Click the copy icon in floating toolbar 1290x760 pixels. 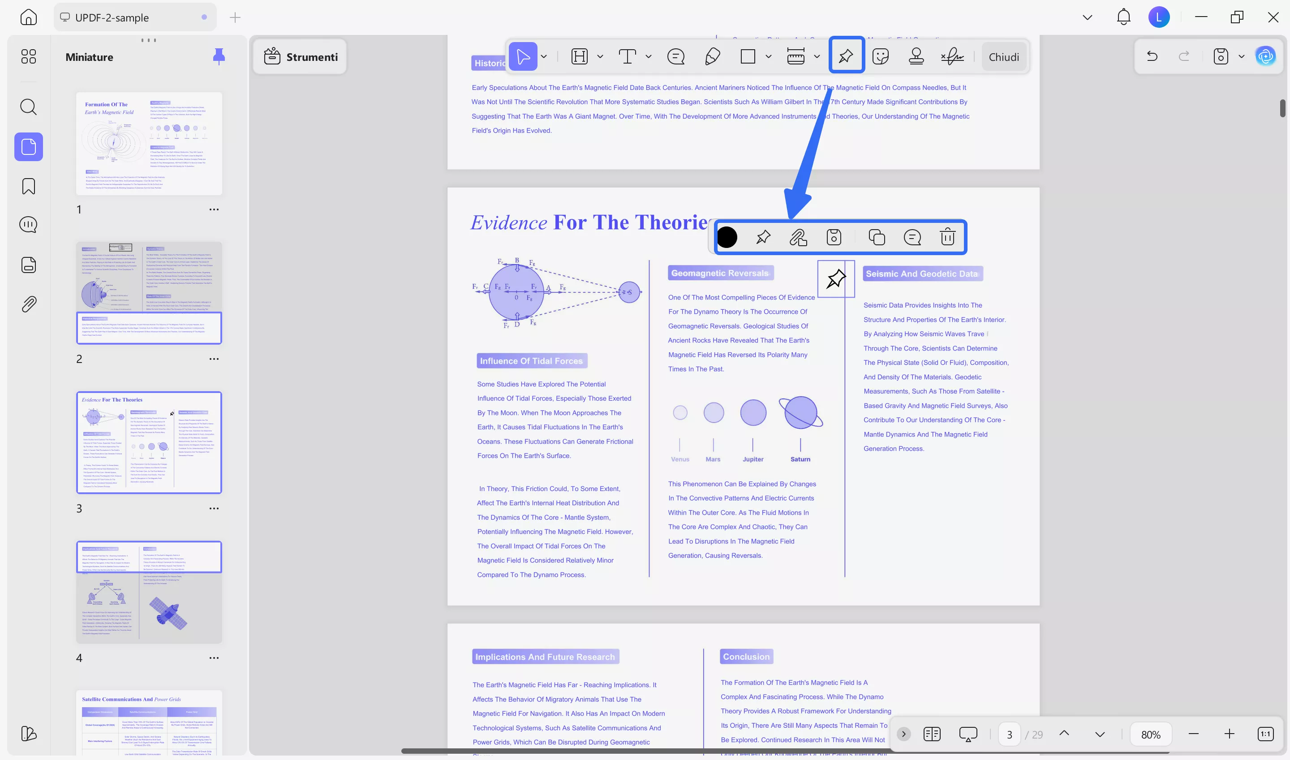click(x=877, y=237)
